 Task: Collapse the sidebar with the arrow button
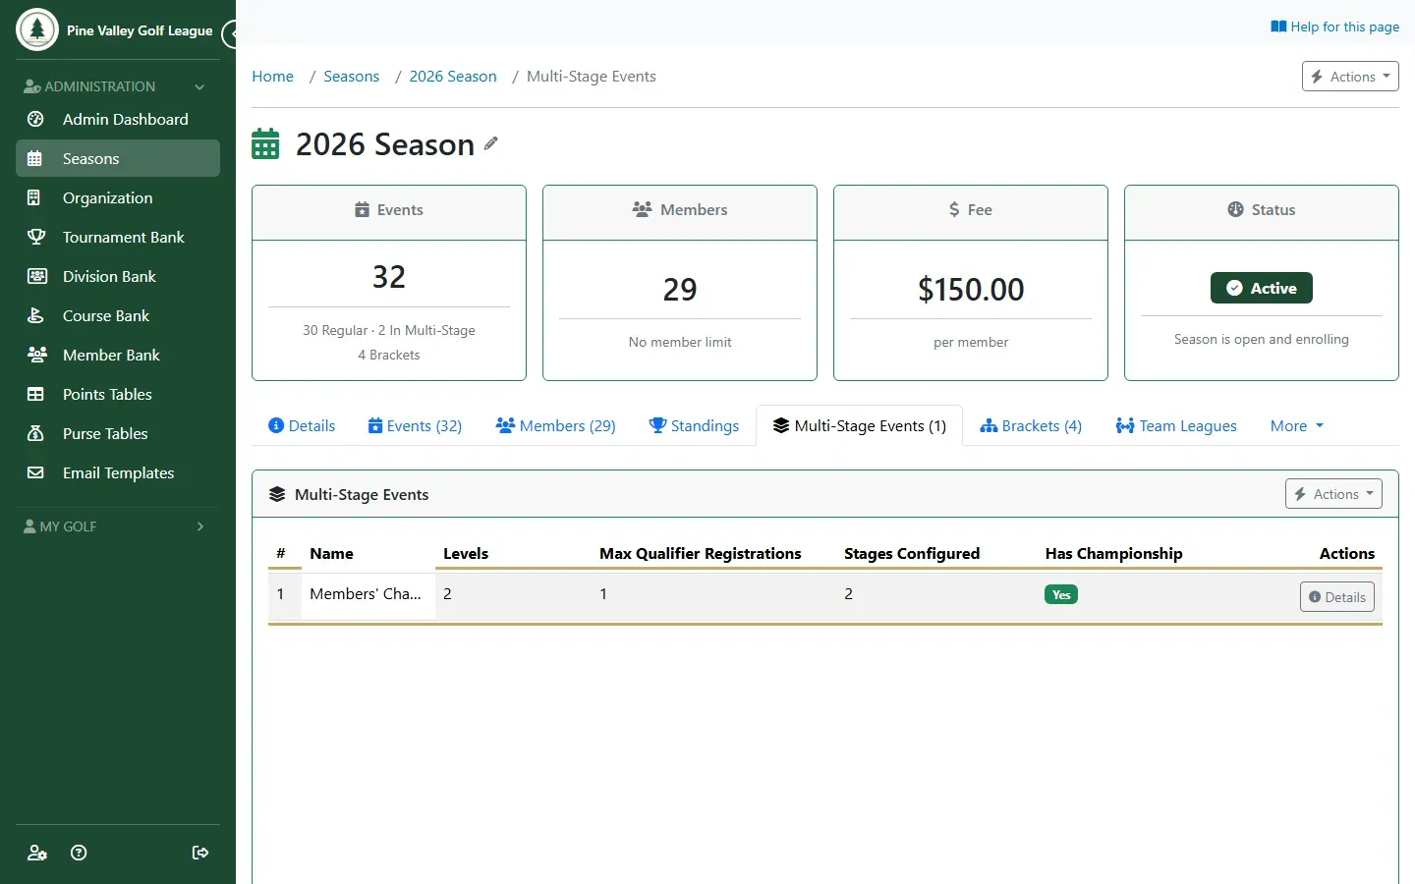coord(231,34)
